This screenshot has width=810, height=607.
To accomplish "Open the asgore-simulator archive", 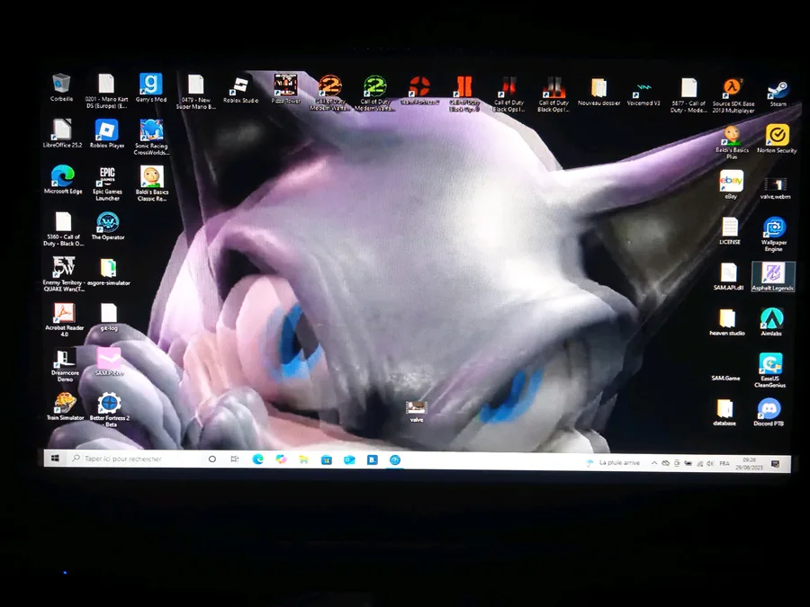I will tap(109, 272).
